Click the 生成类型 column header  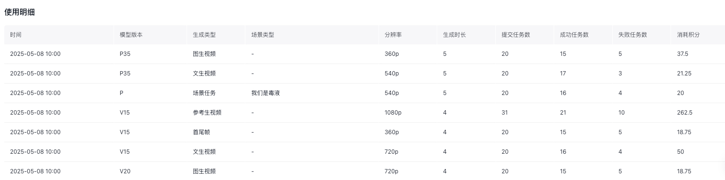[204, 35]
